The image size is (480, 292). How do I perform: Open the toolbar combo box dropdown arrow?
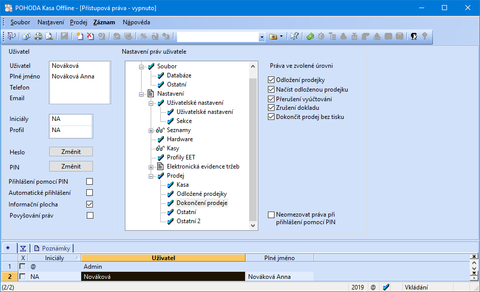click(x=262, y=37)
